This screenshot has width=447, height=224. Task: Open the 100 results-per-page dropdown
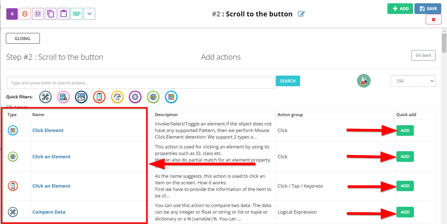click(x=413, y=81)
